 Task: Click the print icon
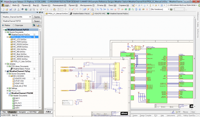[x=15, y=9]
